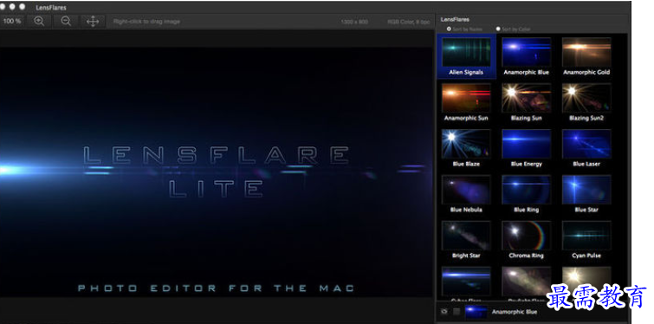Choose the Anamorphic Gold flare thumbnail
The width and height of the screenshot is (654, 324).
click(586, 52)
